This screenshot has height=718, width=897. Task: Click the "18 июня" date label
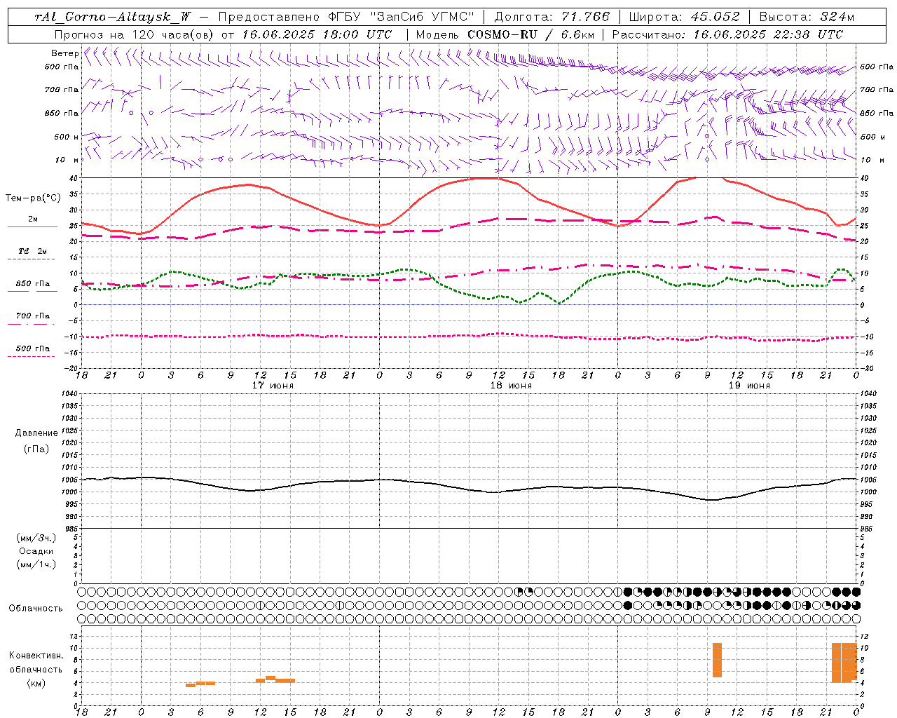(511, 386)
